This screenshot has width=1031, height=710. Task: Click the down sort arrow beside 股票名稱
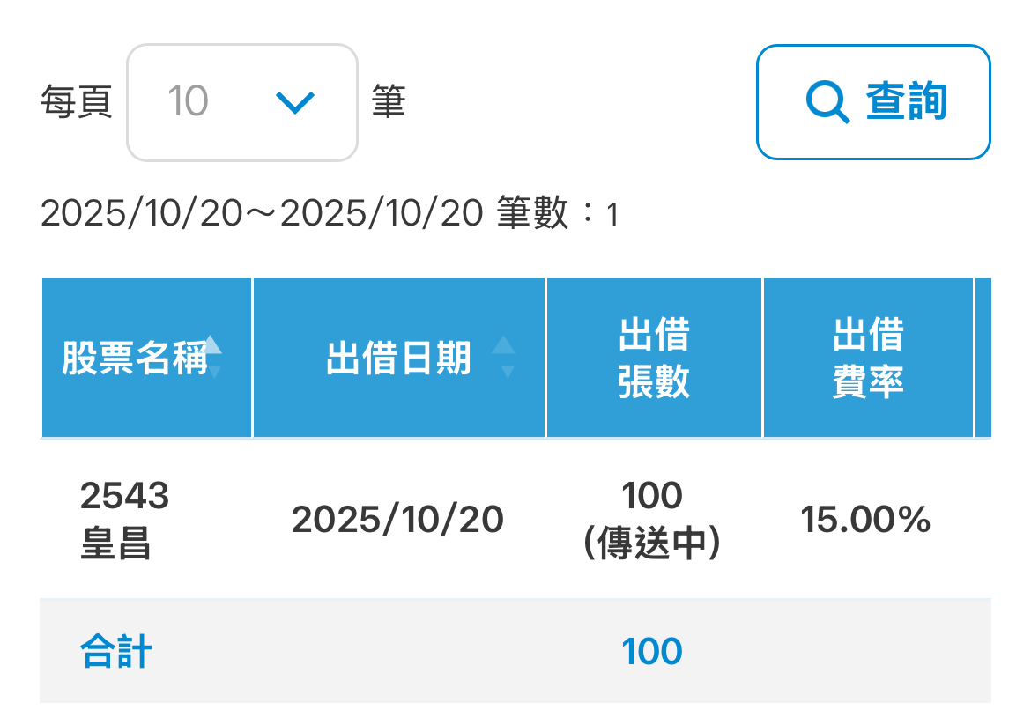tap(213, 372)
